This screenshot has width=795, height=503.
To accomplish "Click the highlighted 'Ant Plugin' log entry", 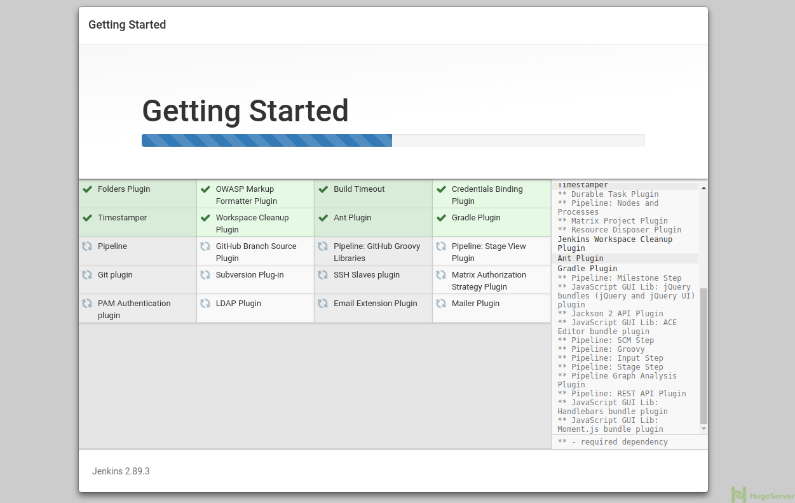I will point(581,258).
